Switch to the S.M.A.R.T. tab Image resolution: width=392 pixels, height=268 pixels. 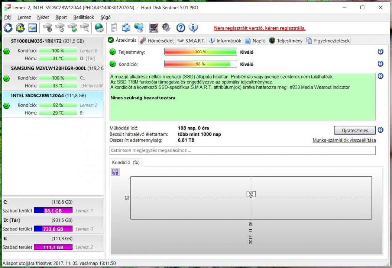pos(191,41)
